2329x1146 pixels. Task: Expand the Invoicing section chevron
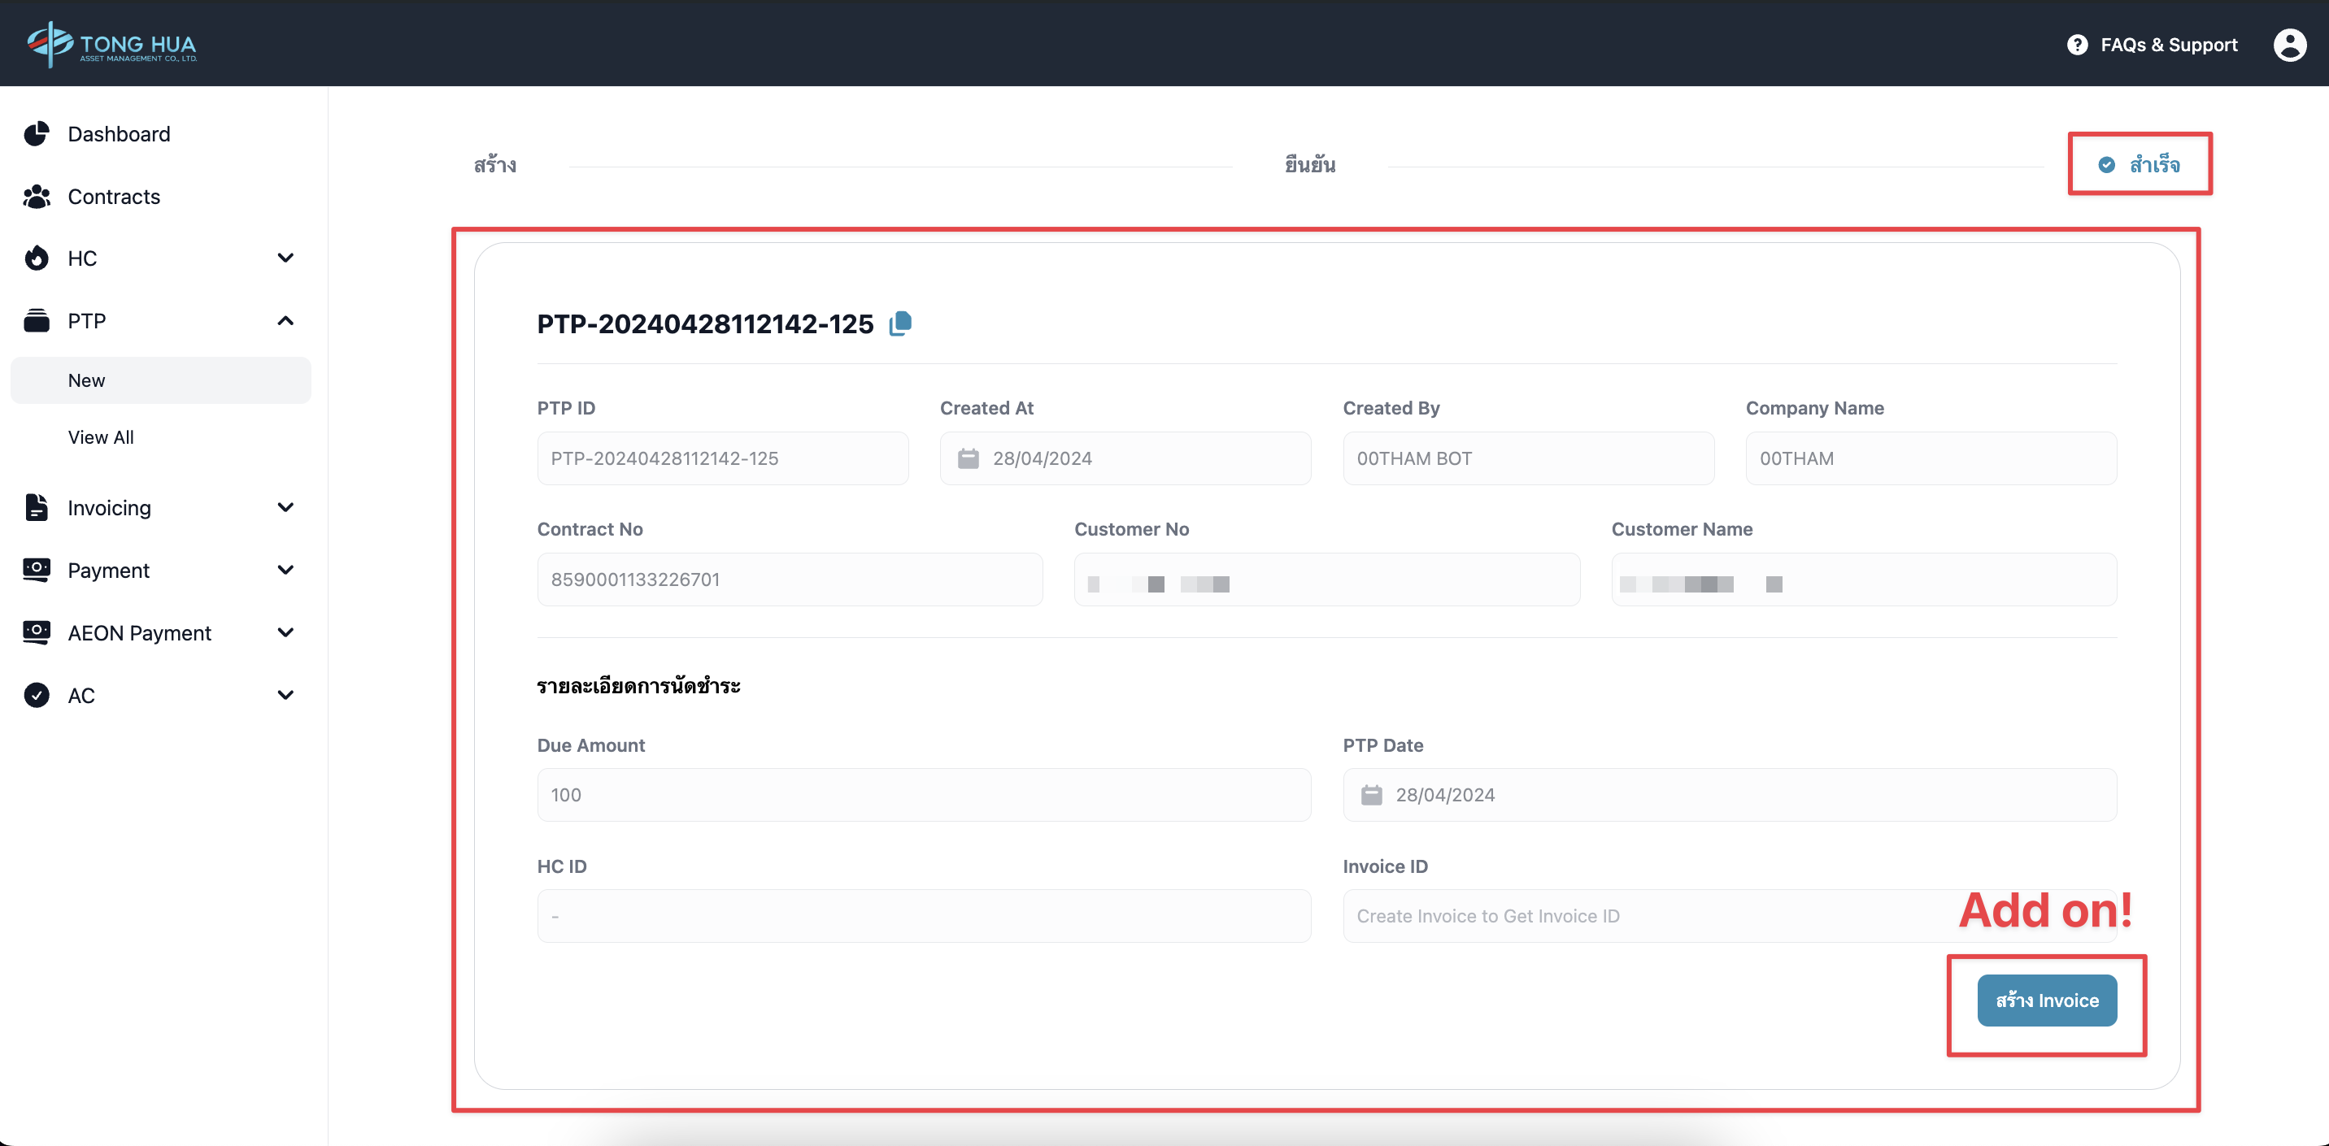coord(285,507)
